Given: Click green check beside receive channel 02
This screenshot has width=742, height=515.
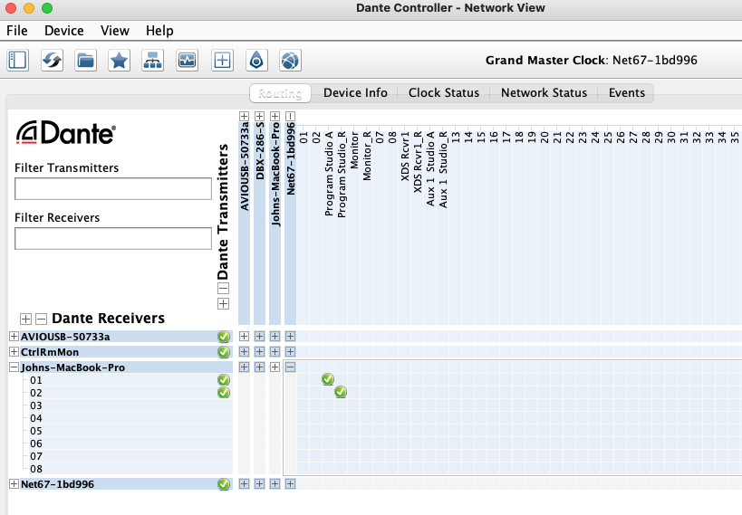Looking at the screenshot, I should [224, 393].
